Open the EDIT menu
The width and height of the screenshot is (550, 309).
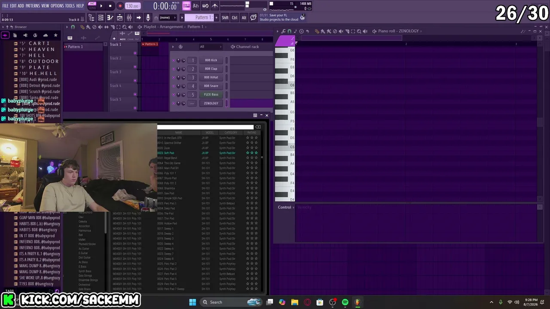(13, 6)
